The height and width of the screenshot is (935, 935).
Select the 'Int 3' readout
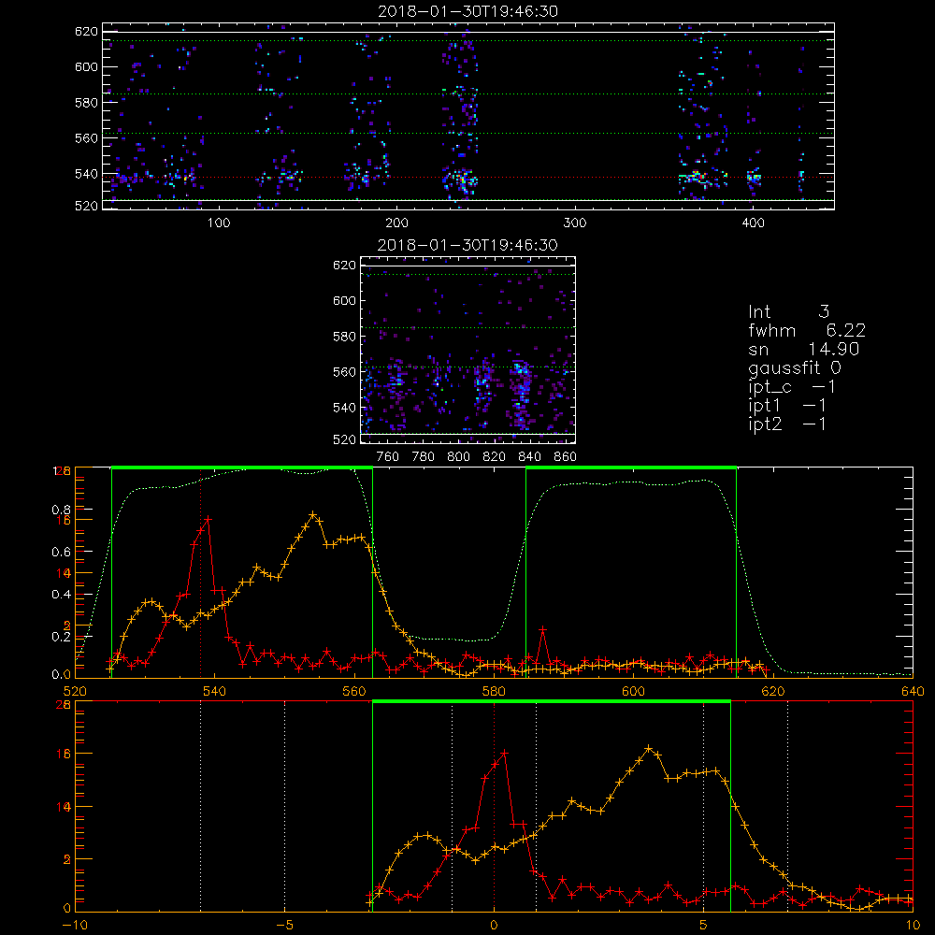coord(789,312)
